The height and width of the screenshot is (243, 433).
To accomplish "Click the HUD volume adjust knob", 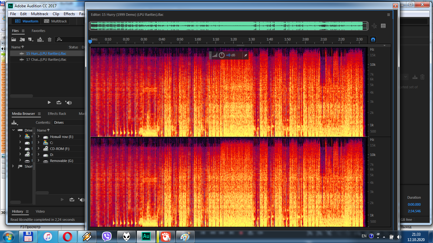I will click(222, 55).
